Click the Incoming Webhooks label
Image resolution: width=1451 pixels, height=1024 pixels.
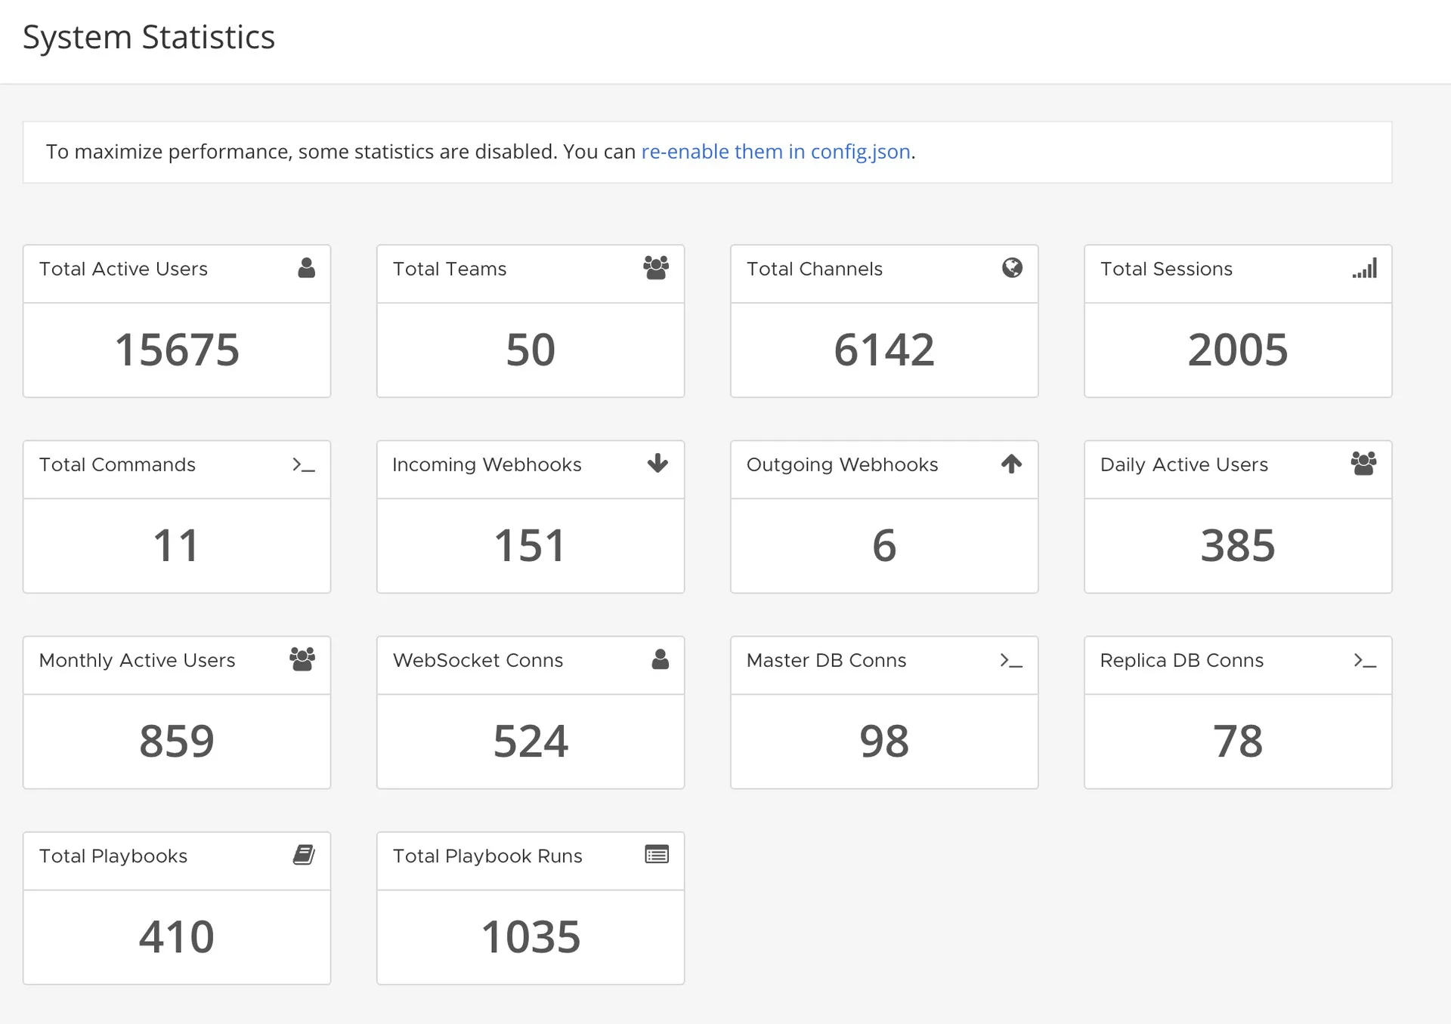click(x=487, y=465)
